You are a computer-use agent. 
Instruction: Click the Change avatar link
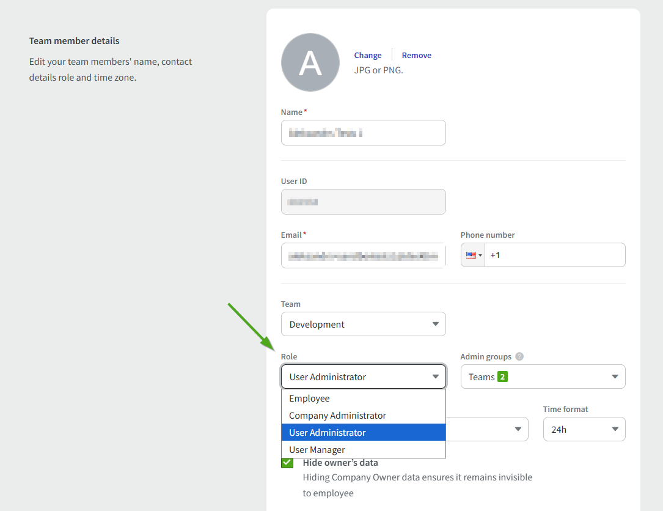pos(367,56)
